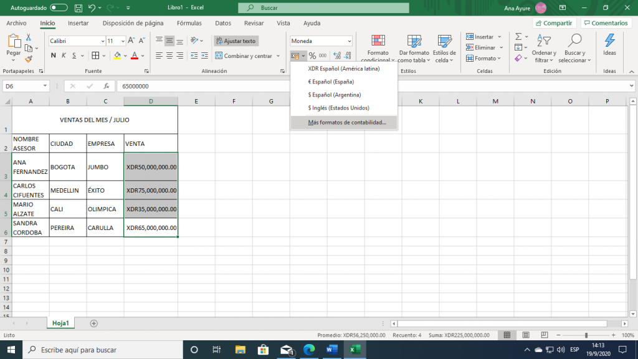Choose Más formatos de contabilidad option
Screen dimensions: 638x359
point(346,122)
